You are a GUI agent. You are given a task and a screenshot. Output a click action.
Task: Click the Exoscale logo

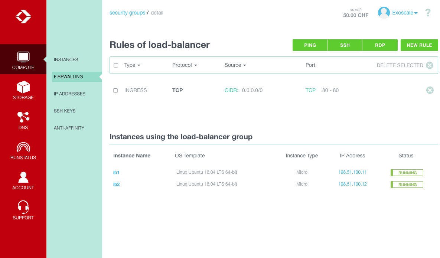click(x=23, y=16)
